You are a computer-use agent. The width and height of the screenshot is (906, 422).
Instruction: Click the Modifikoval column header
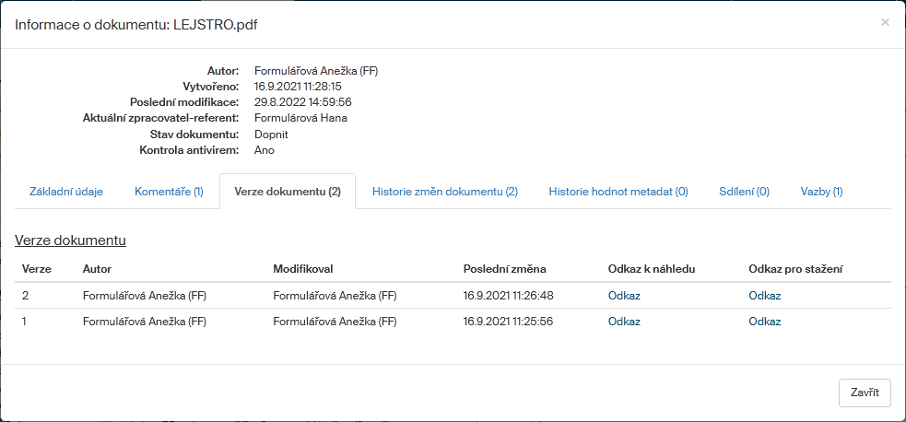(x=302, y=269)
